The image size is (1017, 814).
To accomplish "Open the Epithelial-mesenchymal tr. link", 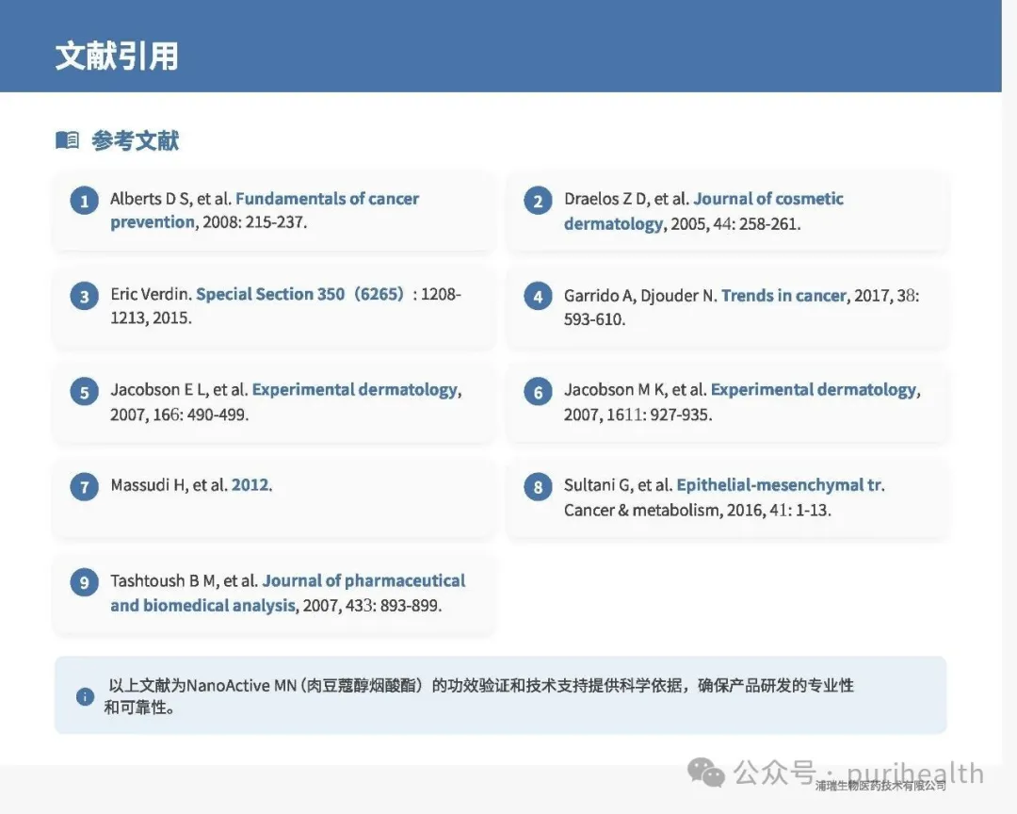I will point(779,485).
